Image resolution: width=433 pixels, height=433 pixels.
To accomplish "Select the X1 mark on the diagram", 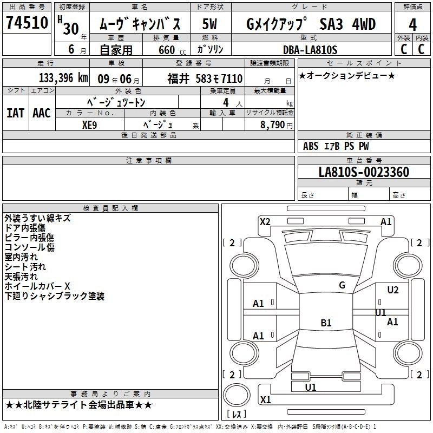I will pos(265,400).
